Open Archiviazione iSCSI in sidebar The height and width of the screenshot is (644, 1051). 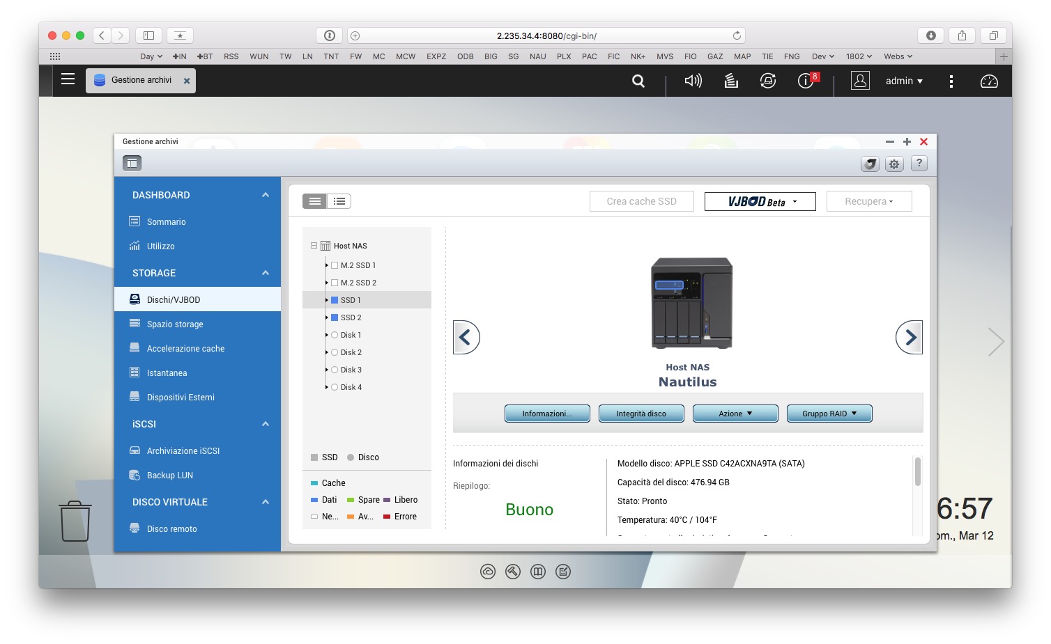pos(183,451)
